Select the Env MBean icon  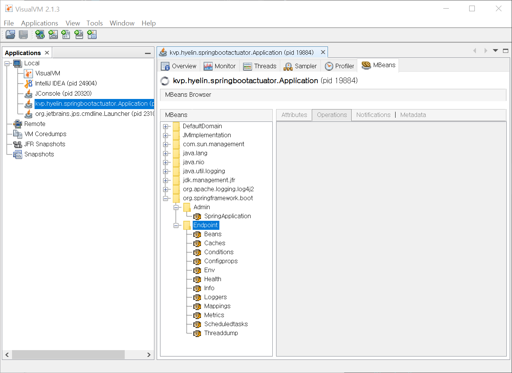click(x=197, y=270)
